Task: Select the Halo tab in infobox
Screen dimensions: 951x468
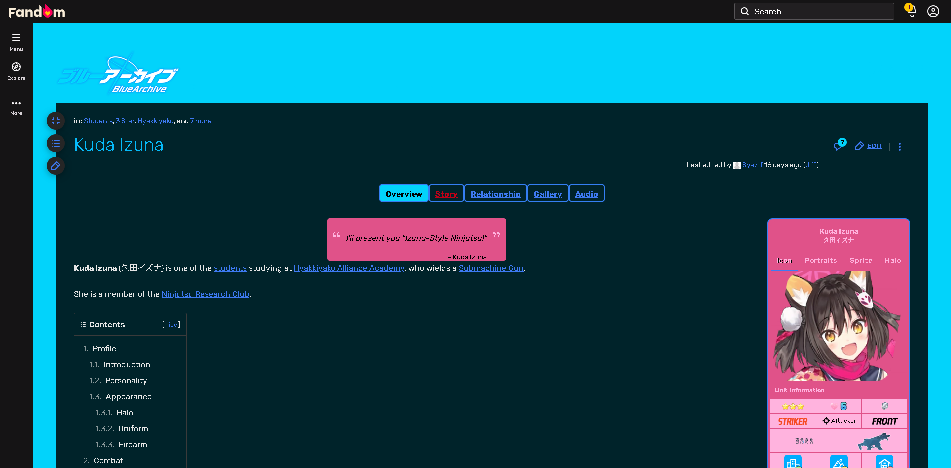Action: tap(893, 260)
